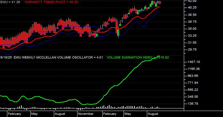Click the tall green candle near 33.25 low
Image resolution: width=223 pixels, height=117 pixels.
(118, 33)
